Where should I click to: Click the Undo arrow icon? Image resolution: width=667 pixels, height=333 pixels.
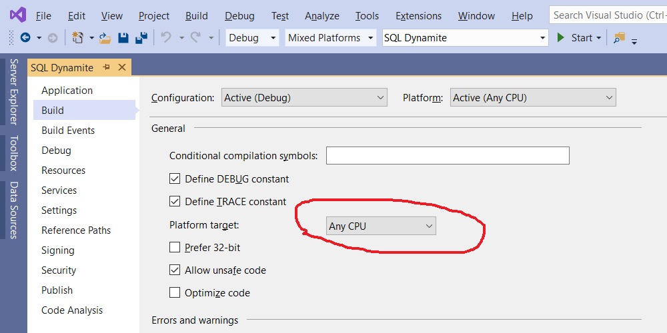(166, 38)
